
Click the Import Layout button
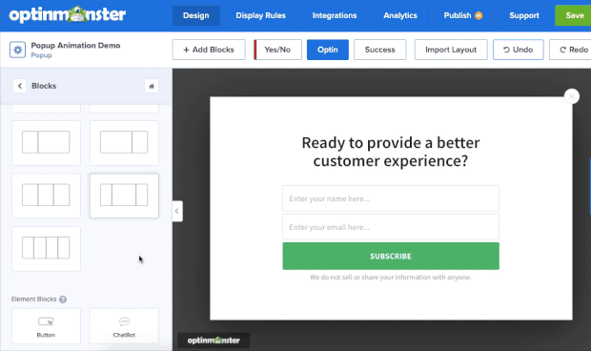pos(451,50)
